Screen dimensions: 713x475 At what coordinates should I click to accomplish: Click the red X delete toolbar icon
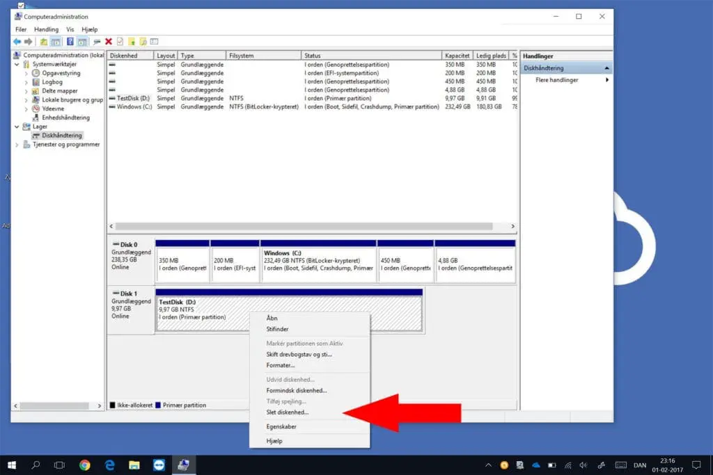(x=109, y=42)
